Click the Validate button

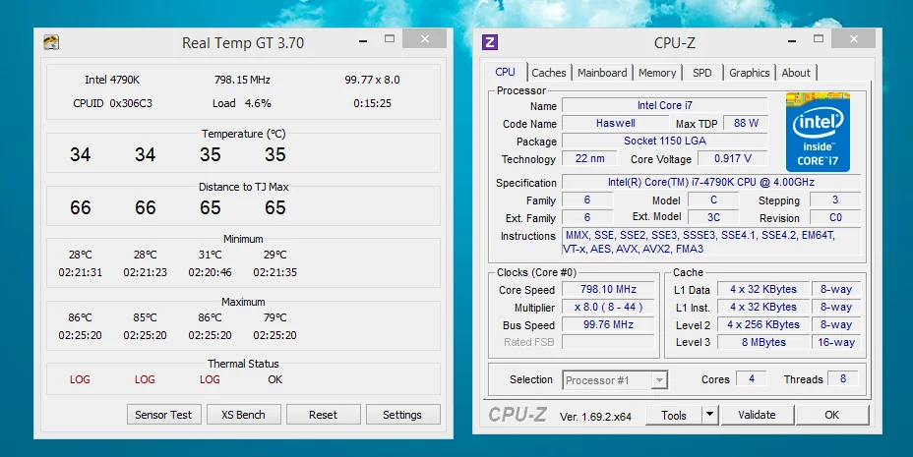pos(757,415)
